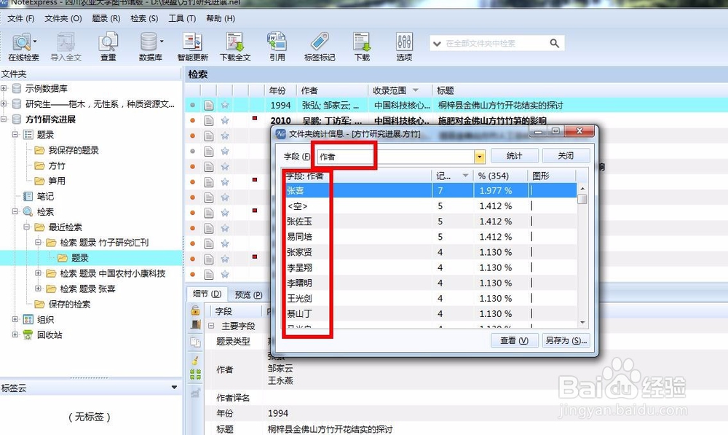Click the 下载 download toolbar icon

pos(362,47)
